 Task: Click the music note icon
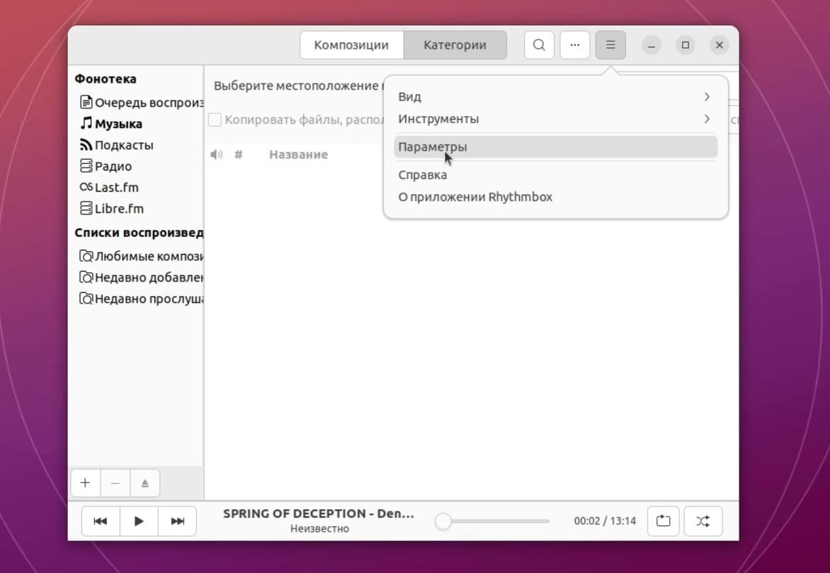click(86, 123)
